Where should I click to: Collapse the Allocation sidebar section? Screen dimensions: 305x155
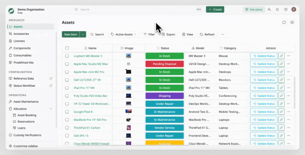51,109
